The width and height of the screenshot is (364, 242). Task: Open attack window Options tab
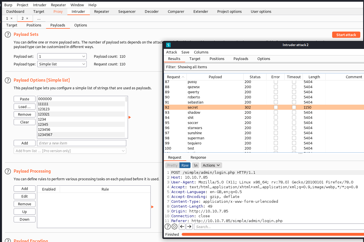[x=264, y=59]
